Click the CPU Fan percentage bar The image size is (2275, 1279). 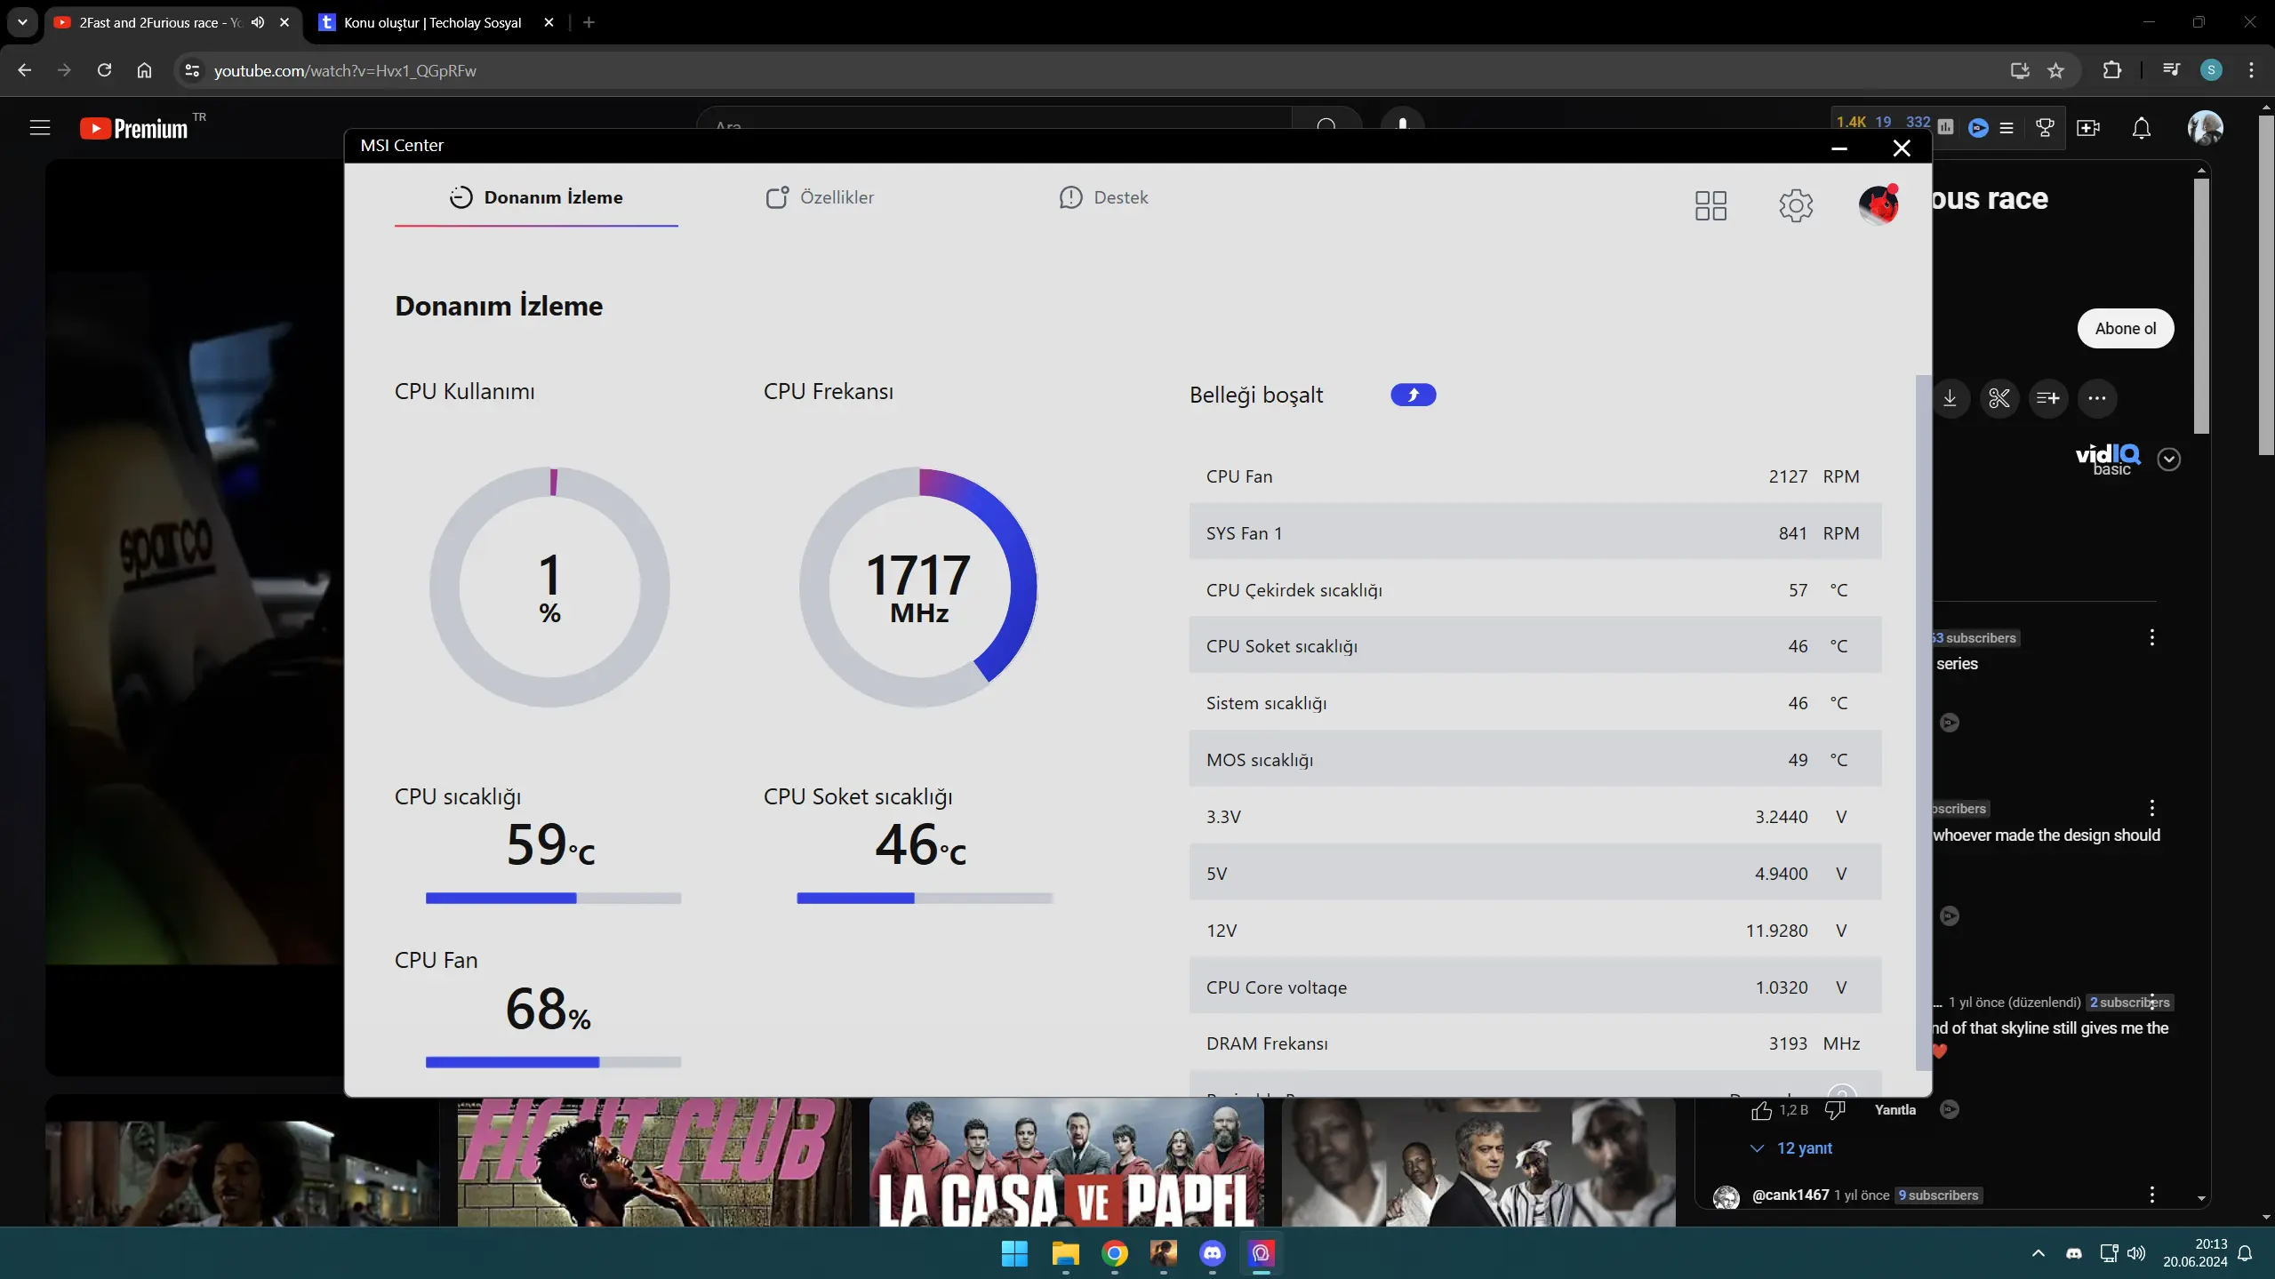[553, 1062]
